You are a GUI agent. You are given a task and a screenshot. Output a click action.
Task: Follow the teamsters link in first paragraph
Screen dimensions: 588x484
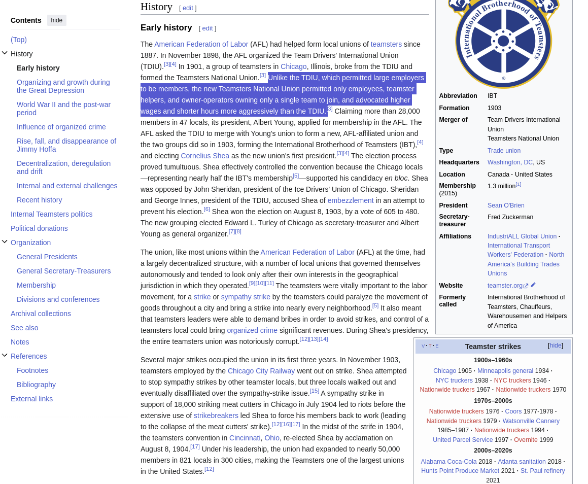coord(386,44)
